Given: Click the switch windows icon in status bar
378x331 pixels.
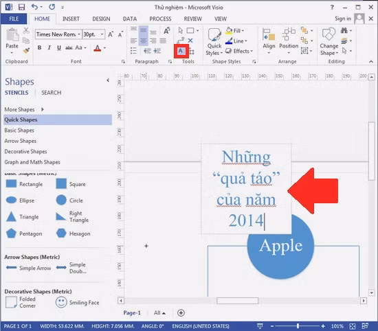Looking at the screenshot, I should 365,326.
